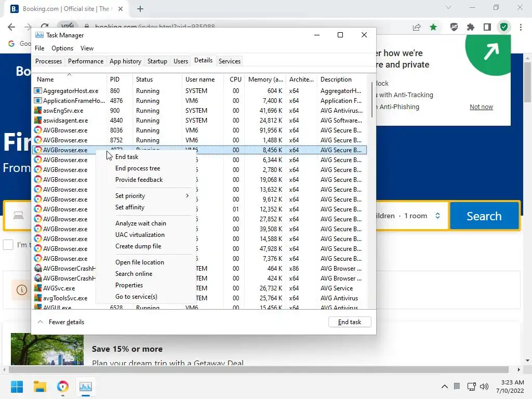This screenshot has width=532, height=399.
Task: Close the Booking.com browser tab
Action: [121, 9]
